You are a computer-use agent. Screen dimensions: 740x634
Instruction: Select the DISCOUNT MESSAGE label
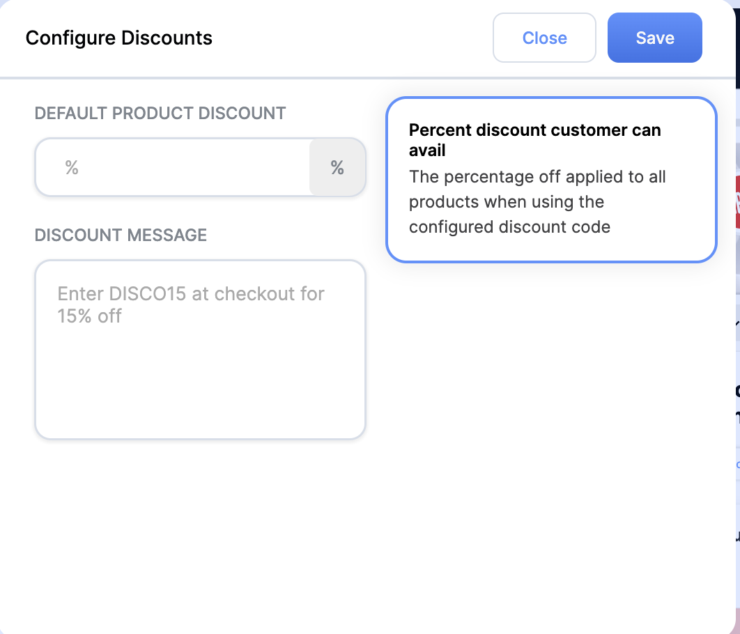click(x=121, y=235)
